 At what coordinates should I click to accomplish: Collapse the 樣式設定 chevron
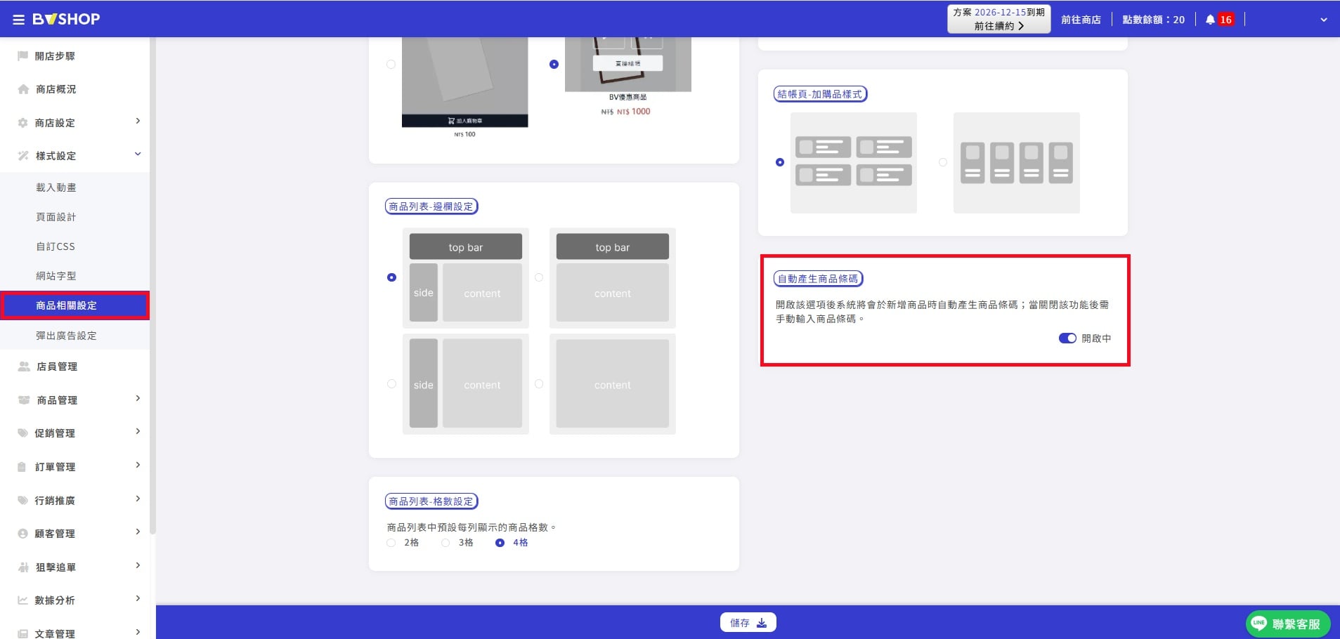click(138, 154)
